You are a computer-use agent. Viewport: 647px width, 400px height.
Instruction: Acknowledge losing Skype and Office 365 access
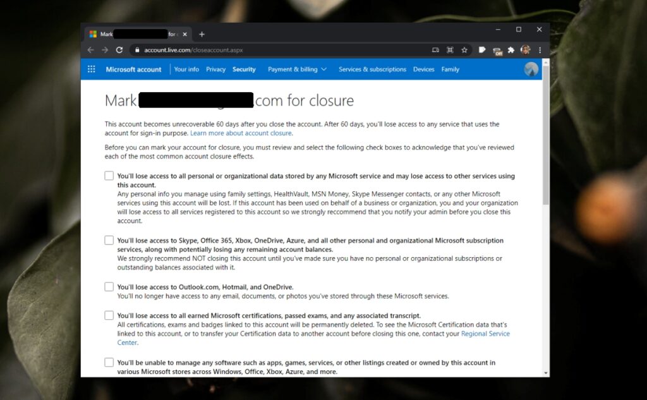click(109, 239)
